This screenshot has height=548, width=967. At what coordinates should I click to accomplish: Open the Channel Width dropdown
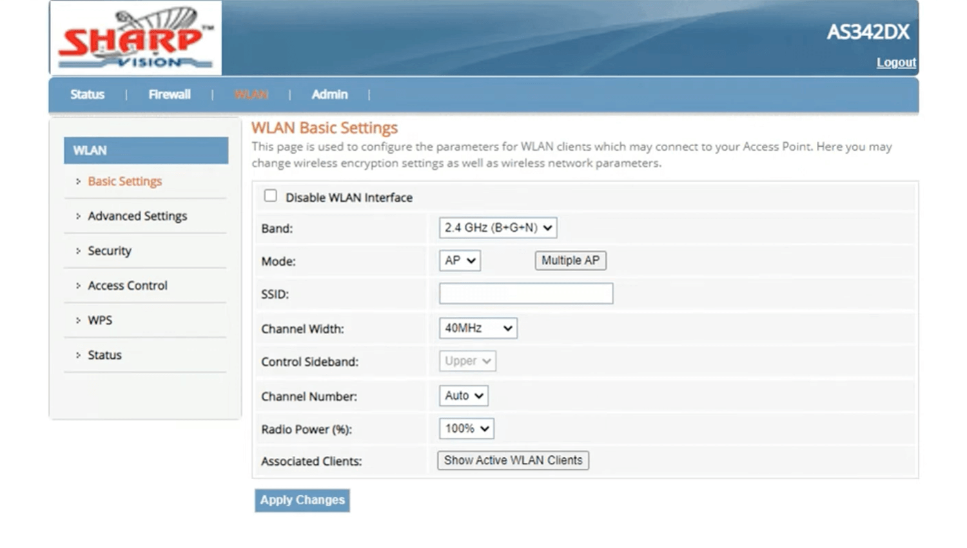(x=478, y=328)
